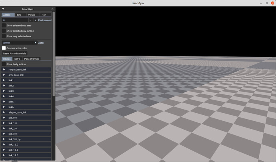
Task: Click the side panel vertical scrollbar
Action: tap(54, 54)
